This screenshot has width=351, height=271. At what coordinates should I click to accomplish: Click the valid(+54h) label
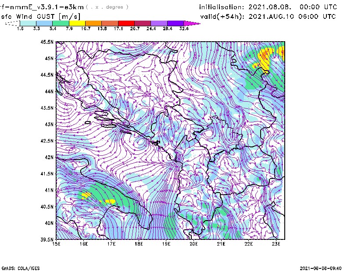[222, 17]
